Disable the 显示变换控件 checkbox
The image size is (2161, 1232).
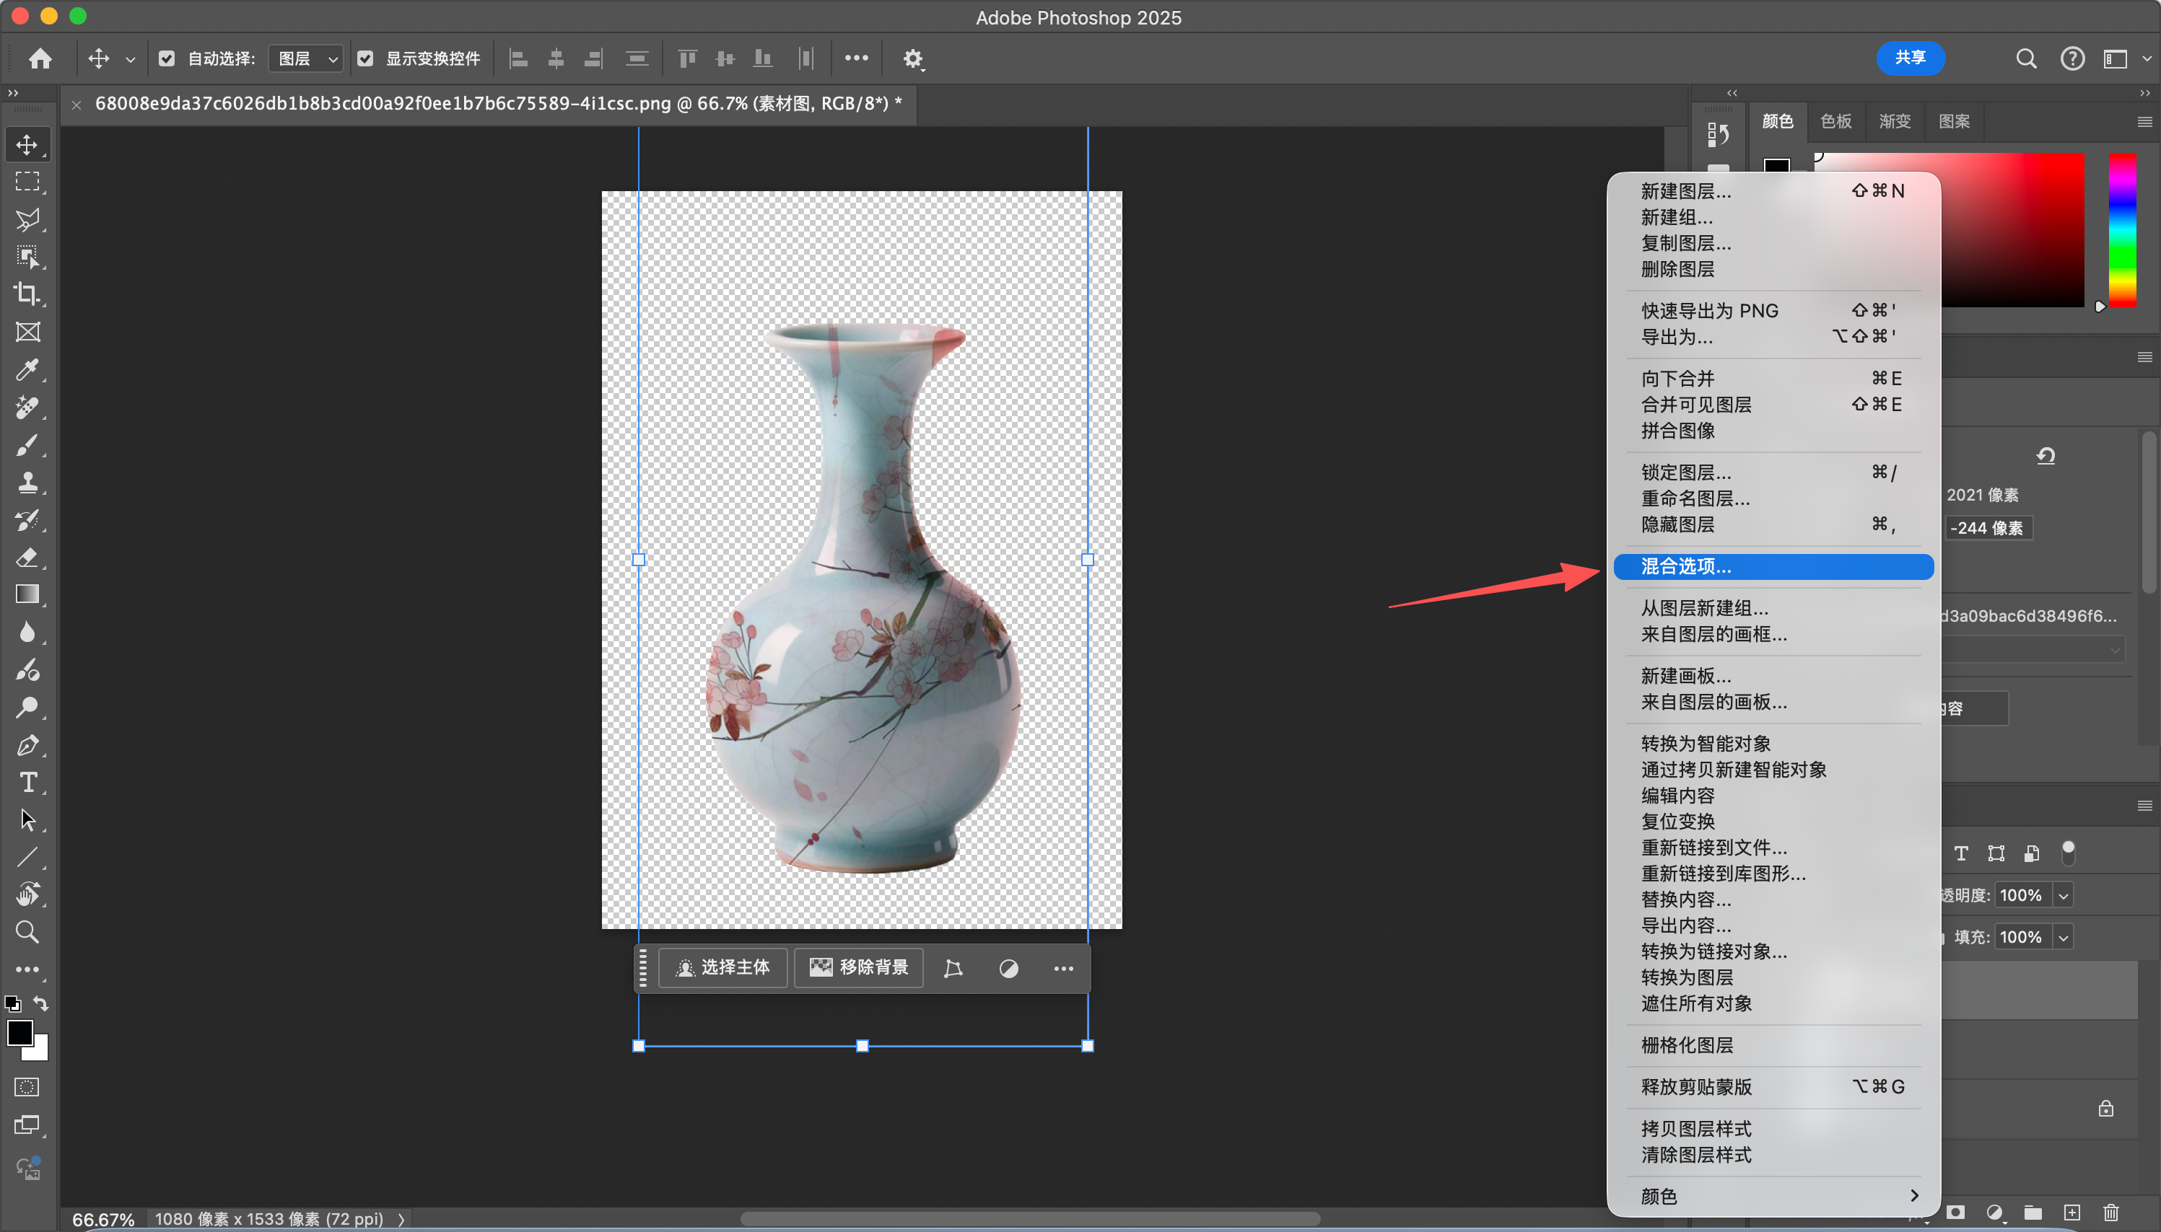(x=364, y=58)
